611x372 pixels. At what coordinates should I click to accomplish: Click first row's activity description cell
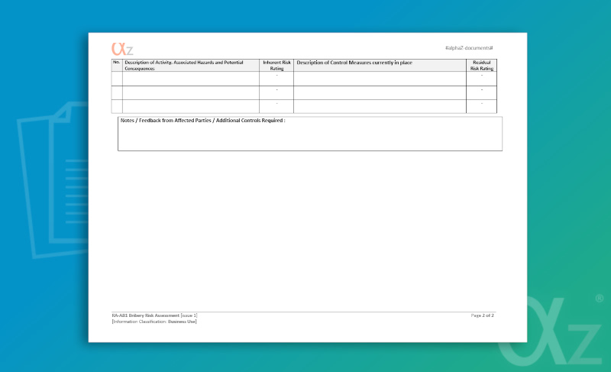coord(191,79)
